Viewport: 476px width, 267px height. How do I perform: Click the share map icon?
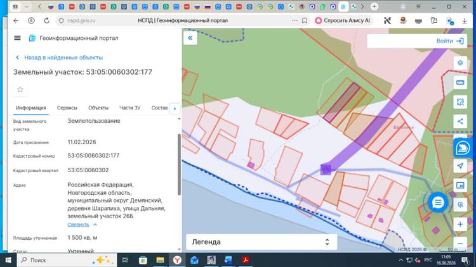point(460,121)
